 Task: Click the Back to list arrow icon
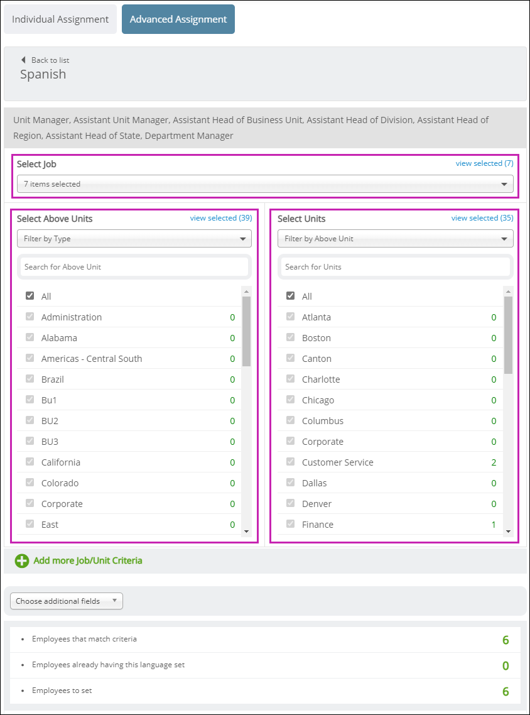point(23,60)
